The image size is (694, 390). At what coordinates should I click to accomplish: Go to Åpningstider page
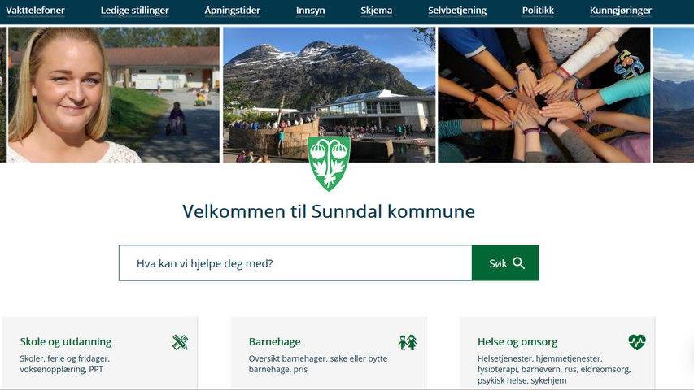coord(233,11)
